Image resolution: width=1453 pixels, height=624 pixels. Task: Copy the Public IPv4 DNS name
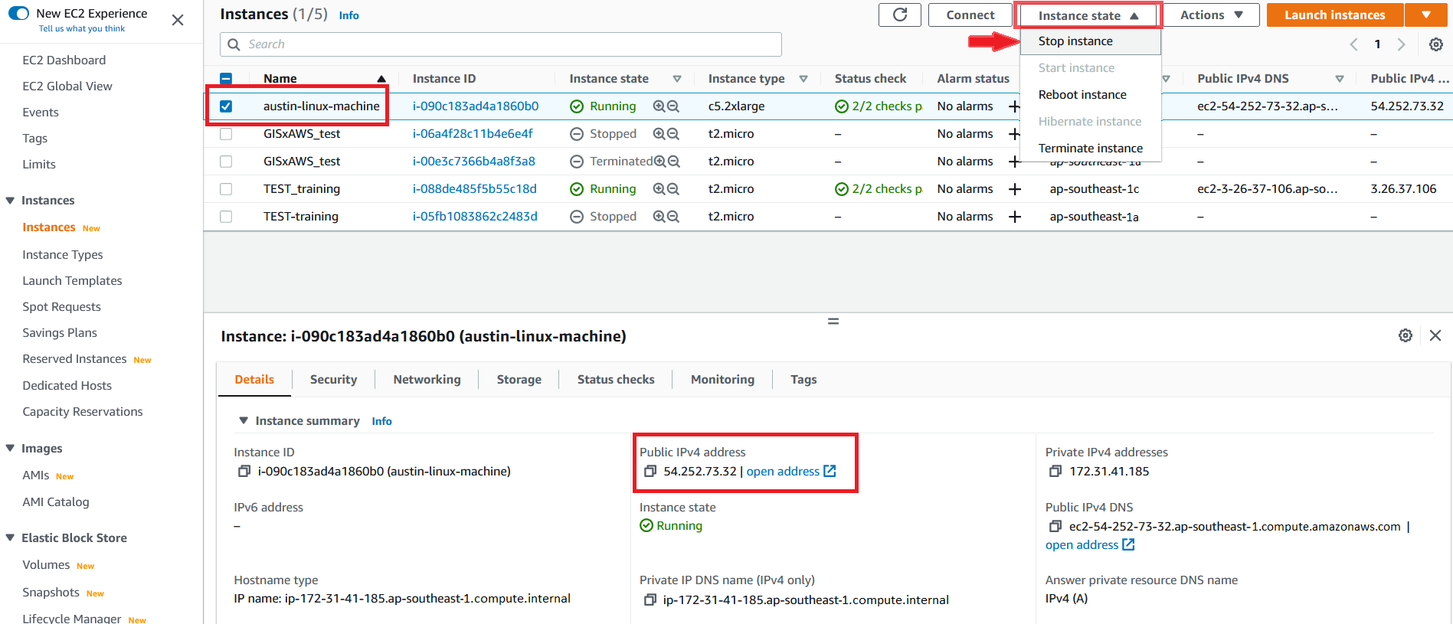(x=1055, y=526)
